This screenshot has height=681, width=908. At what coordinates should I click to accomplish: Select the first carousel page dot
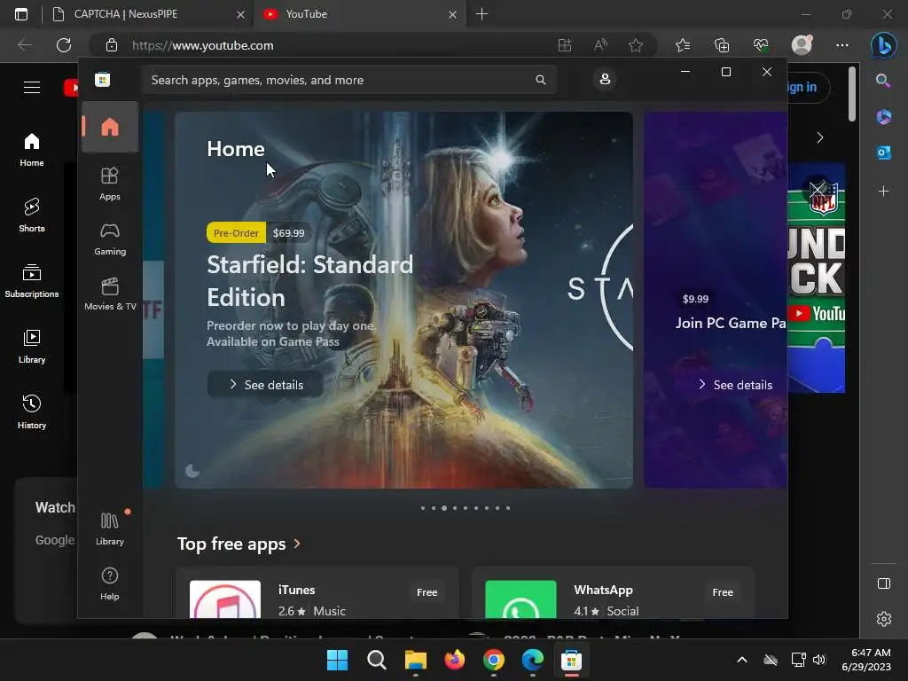click(423, 508)
